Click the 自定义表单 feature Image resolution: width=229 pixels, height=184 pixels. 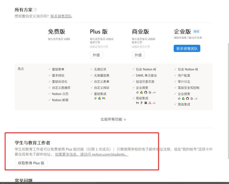tap(102, 82)
